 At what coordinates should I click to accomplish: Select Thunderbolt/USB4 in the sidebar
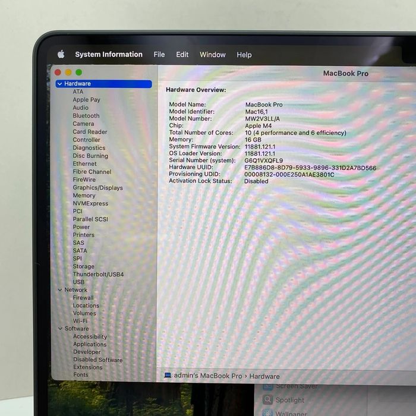click(x=98, y=275)
